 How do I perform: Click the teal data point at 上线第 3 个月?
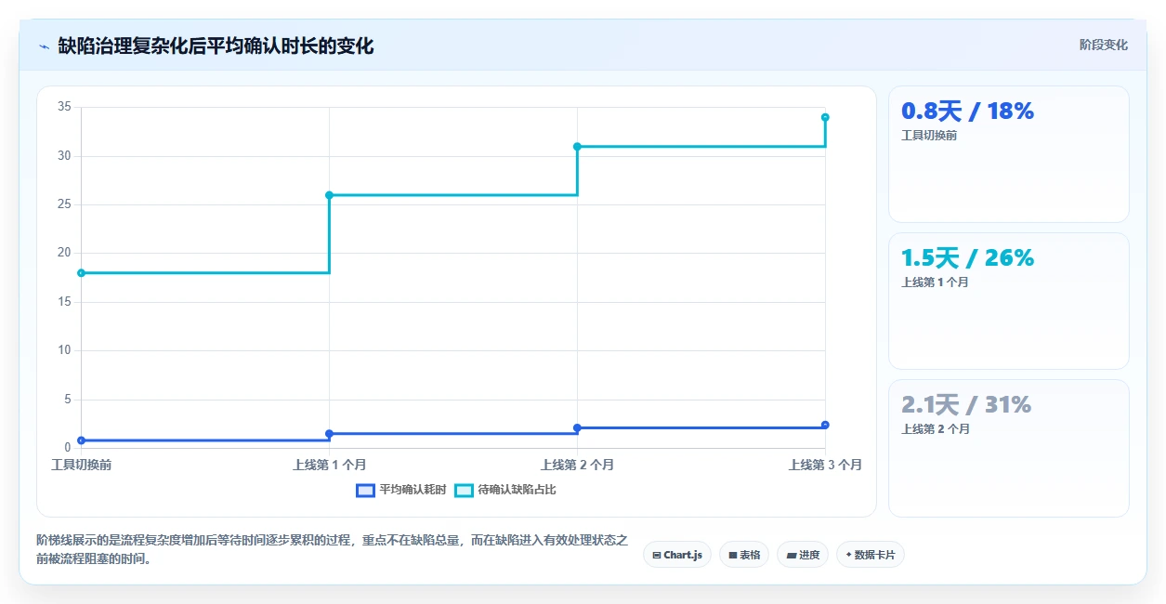[825, 117]
